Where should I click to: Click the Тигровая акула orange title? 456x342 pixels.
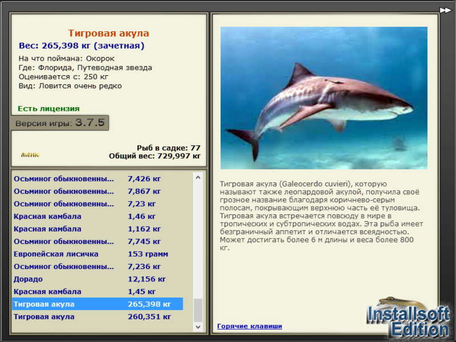(x=108, y=33)
